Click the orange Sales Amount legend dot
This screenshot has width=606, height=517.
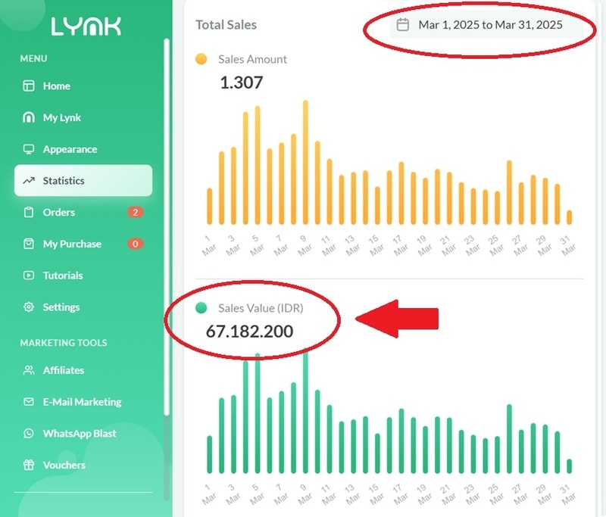(201, 59)
